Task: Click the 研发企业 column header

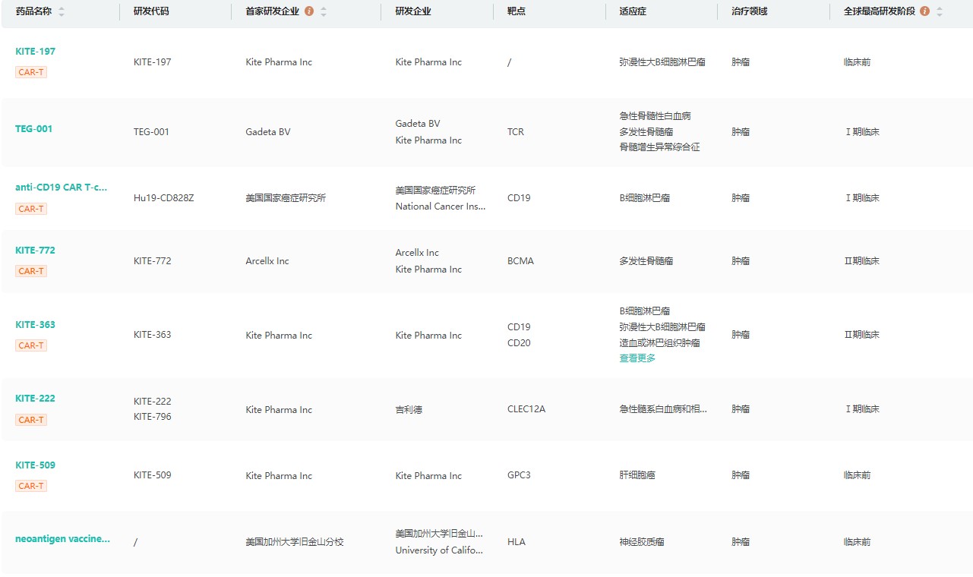Action: pos(413,11)
